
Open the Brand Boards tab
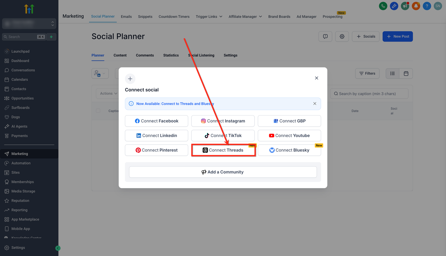279,17
